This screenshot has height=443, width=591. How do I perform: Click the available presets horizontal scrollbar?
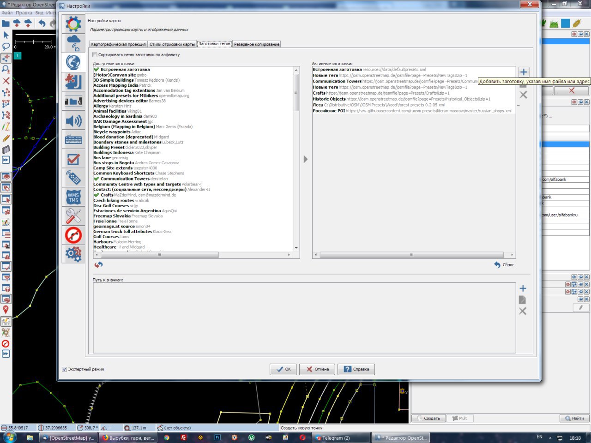(159, 255)
